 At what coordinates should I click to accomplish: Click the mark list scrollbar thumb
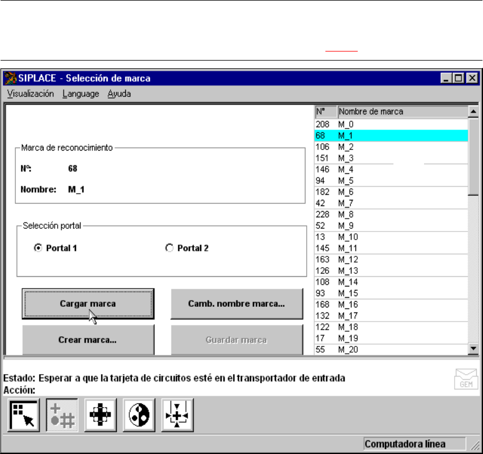[473, 157]
